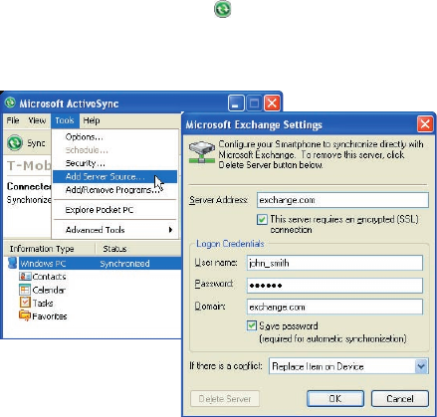Select the Tasks item label
Image resolution: width=437 pixels, height=417 pixels.
tap(43, 303)
